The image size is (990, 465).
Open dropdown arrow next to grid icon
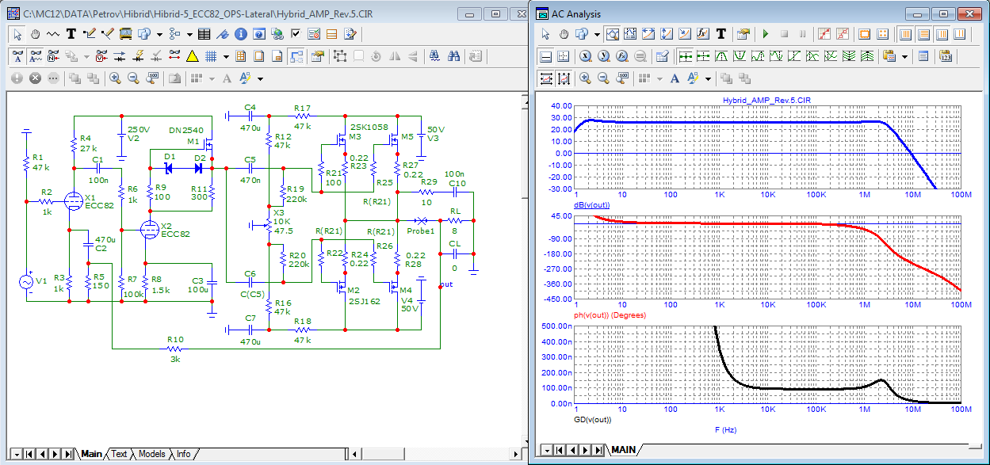click(226, 56)
